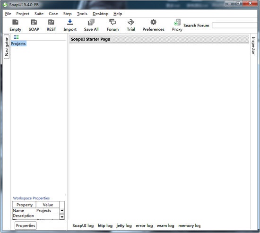The width and height of the screenshot is (260, 233).
Task: Click the Empty project toolbar icon
Action: coord(16,22)
